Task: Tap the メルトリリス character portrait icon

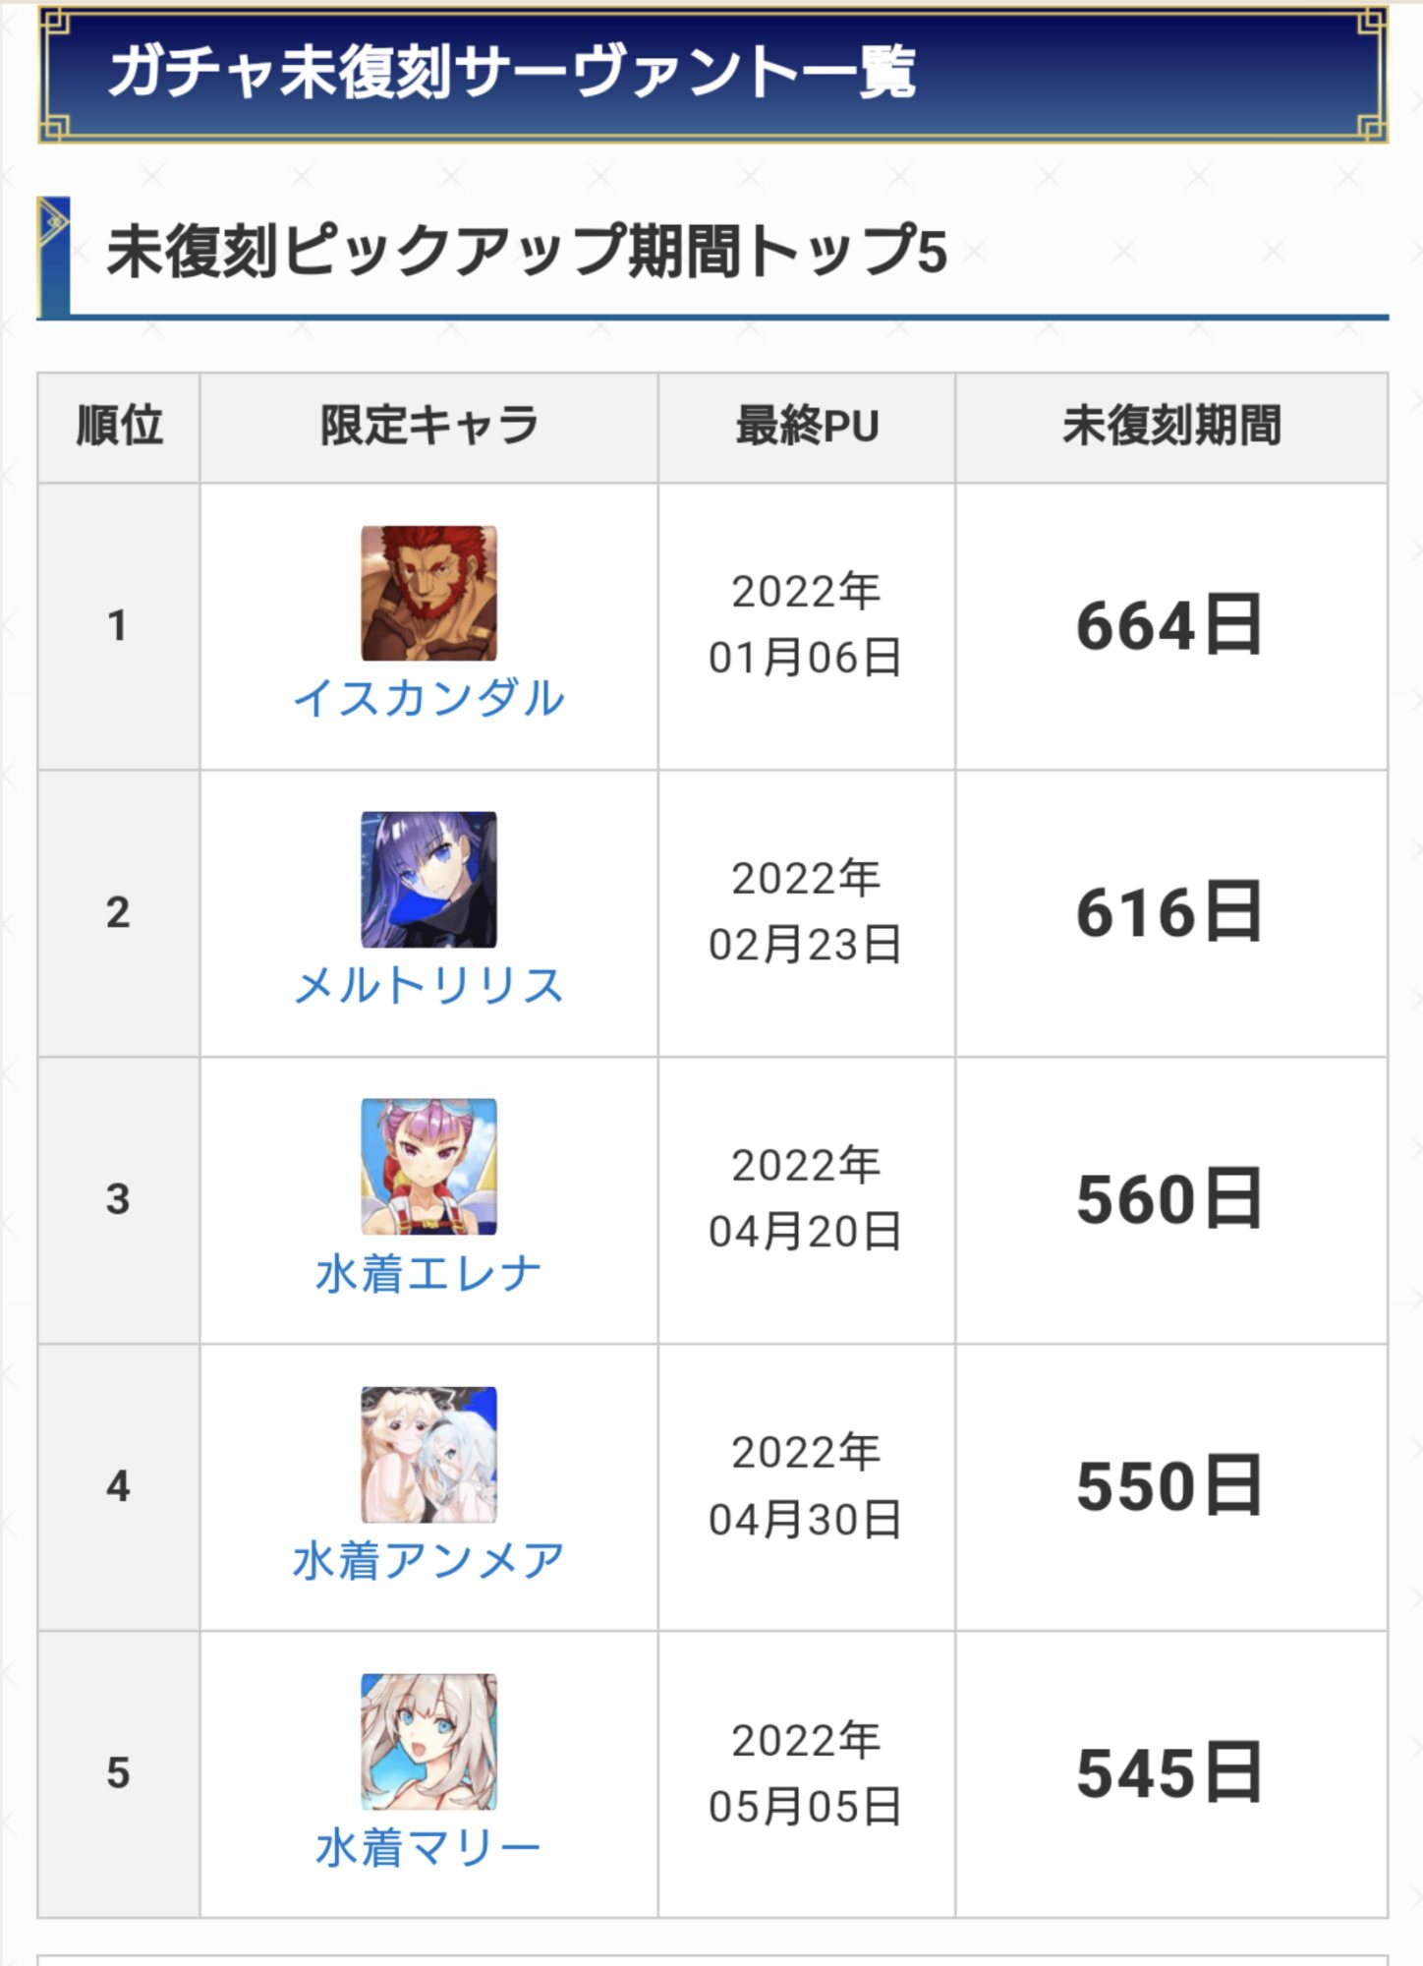Action: click(x=428, y=880)
